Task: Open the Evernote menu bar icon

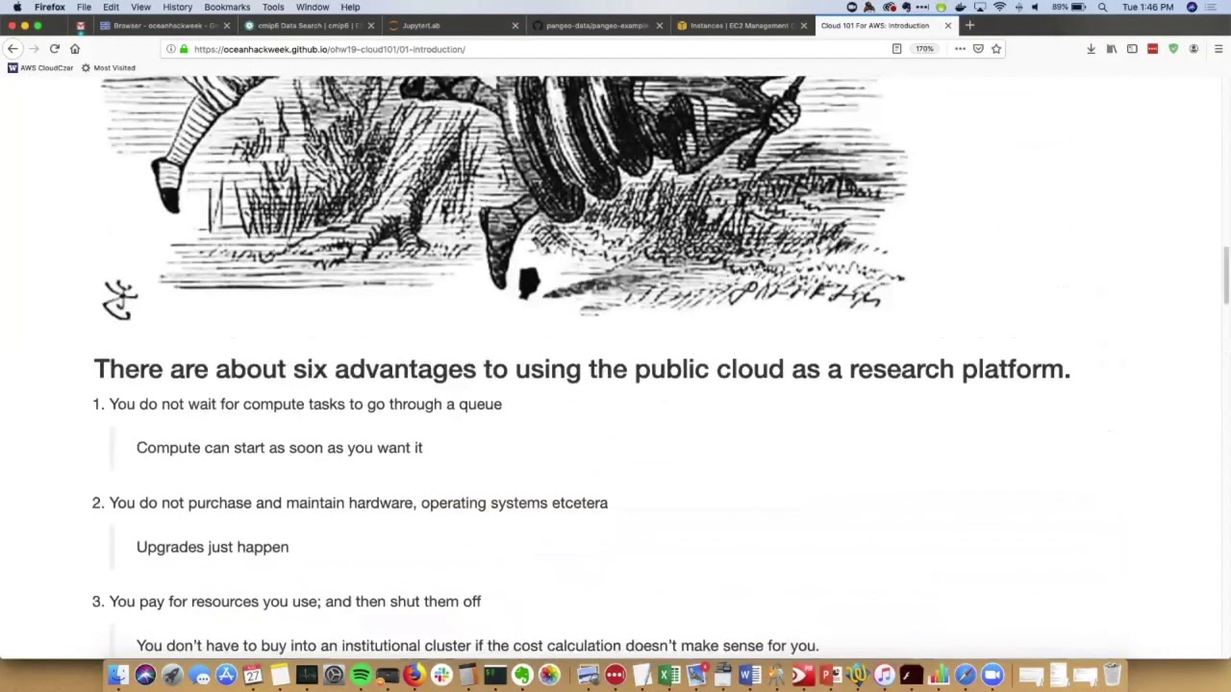Action: point(906,7)
